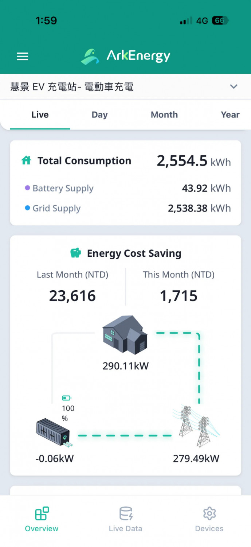Viewport: 251px width, 547px height.
Task: Tap the piggy bank Energy Cost Saving icon
Action: coord(75,253)
